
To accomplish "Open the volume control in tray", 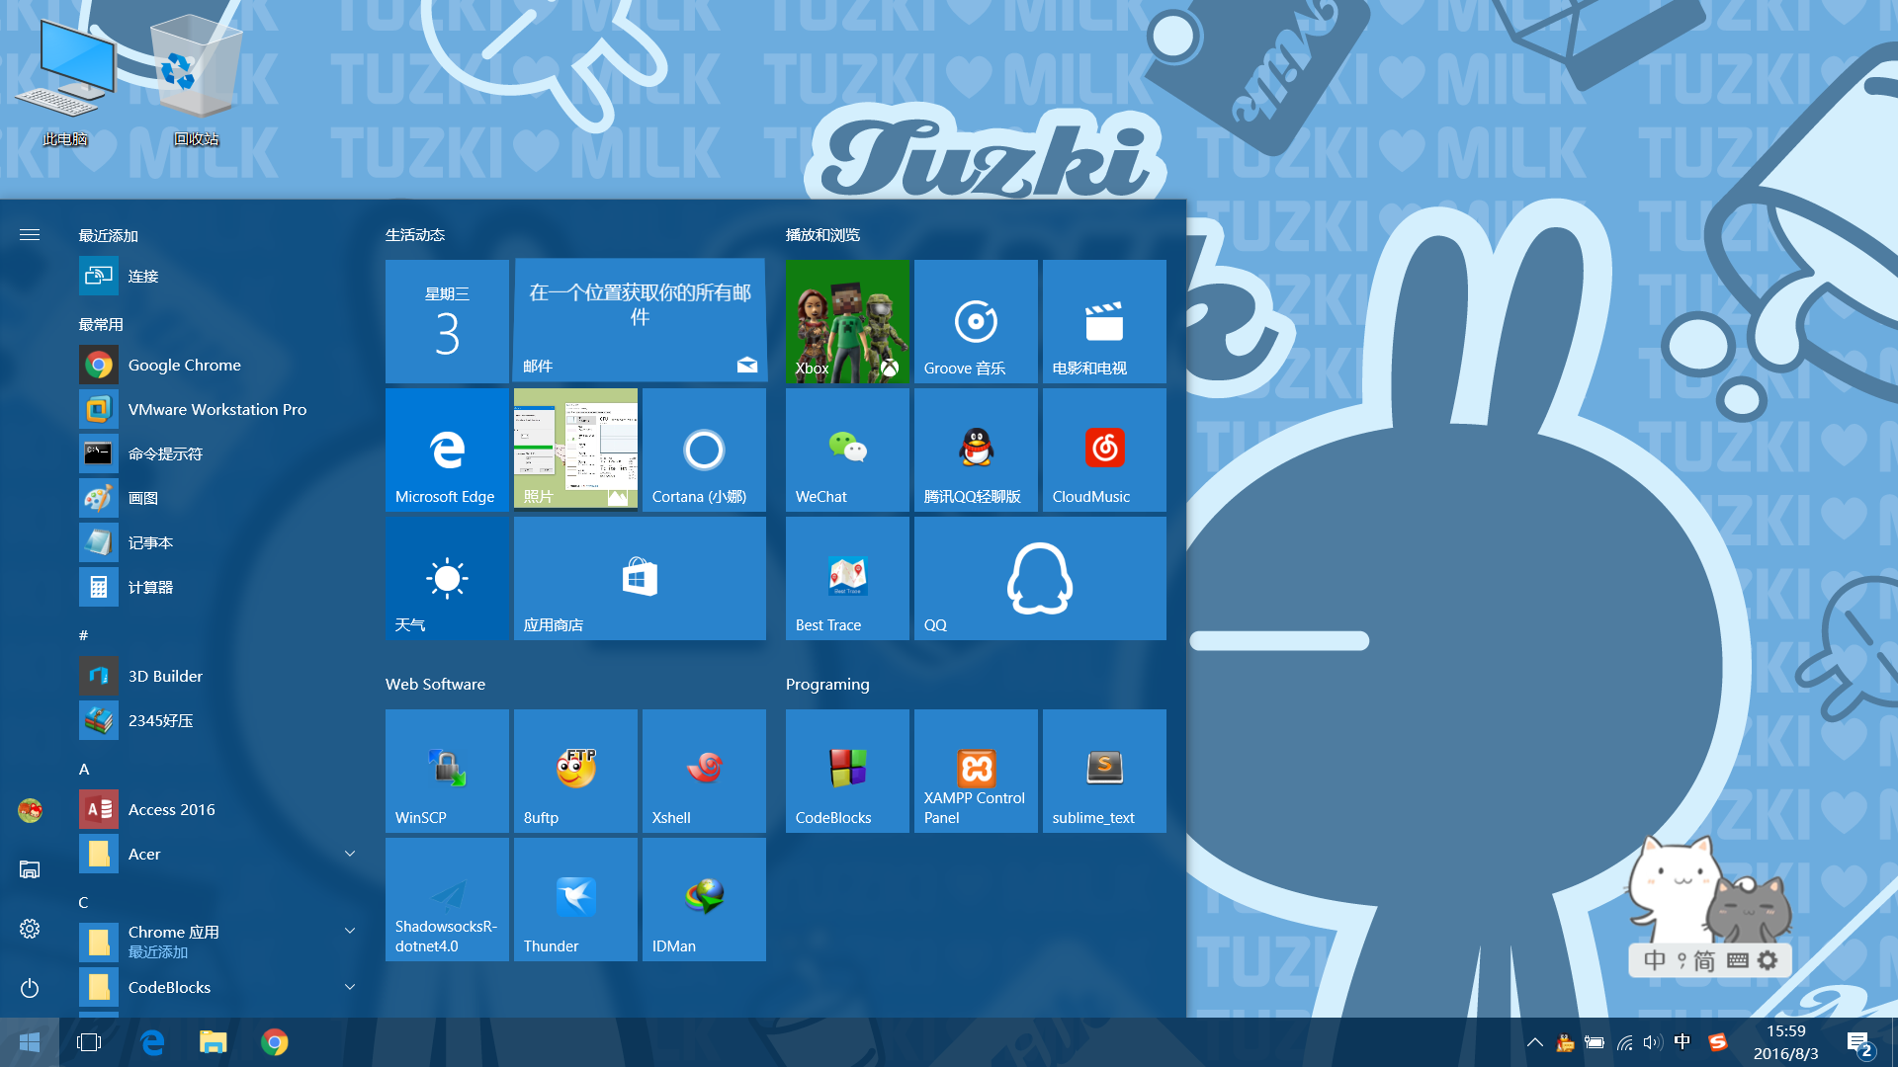I will (1653, 1042).
